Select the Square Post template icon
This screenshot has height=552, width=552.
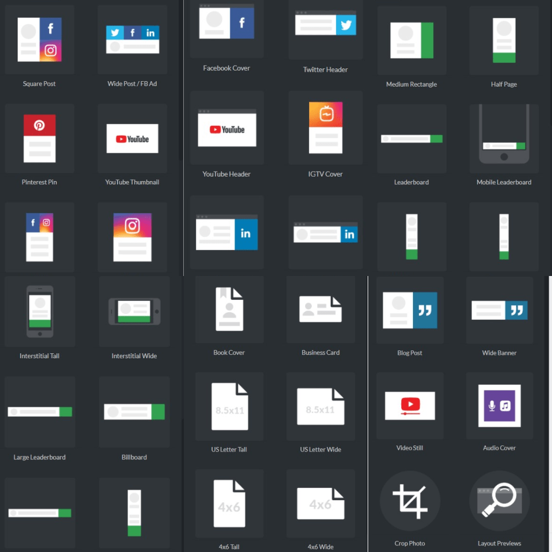39,39
